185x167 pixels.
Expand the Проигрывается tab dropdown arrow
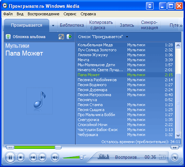tap(53, 25)
